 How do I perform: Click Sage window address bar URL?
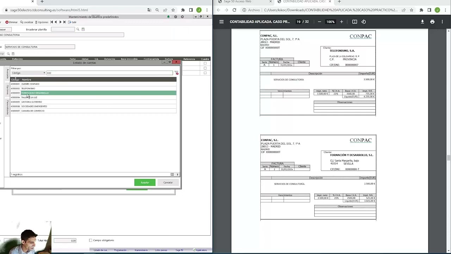pyautogui.click(x=49, y=10)
